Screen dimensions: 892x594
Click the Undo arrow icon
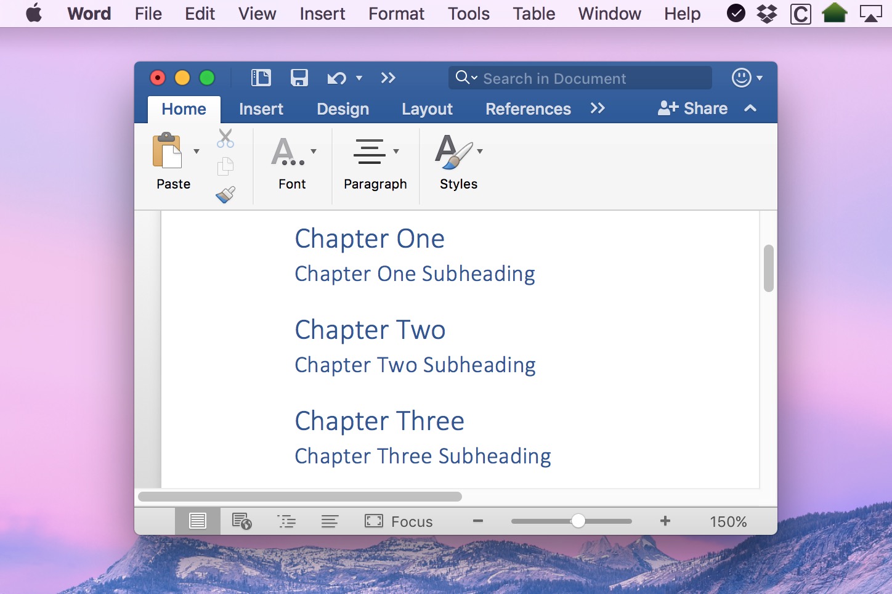click(x=336, y=78)
